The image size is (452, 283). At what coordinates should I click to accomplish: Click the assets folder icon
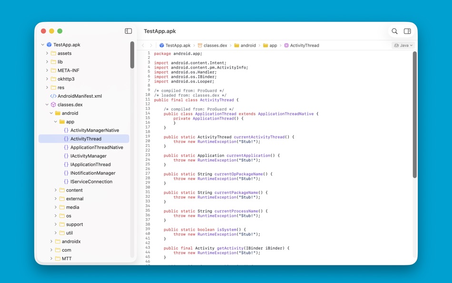pos(53,53)
